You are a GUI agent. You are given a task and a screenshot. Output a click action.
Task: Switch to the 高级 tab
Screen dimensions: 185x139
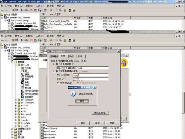tap(71, 56)
